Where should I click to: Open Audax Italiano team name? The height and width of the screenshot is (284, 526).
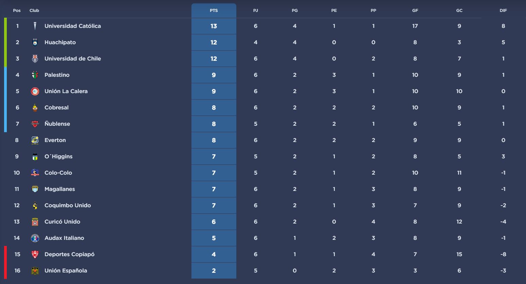click(64, 238)
